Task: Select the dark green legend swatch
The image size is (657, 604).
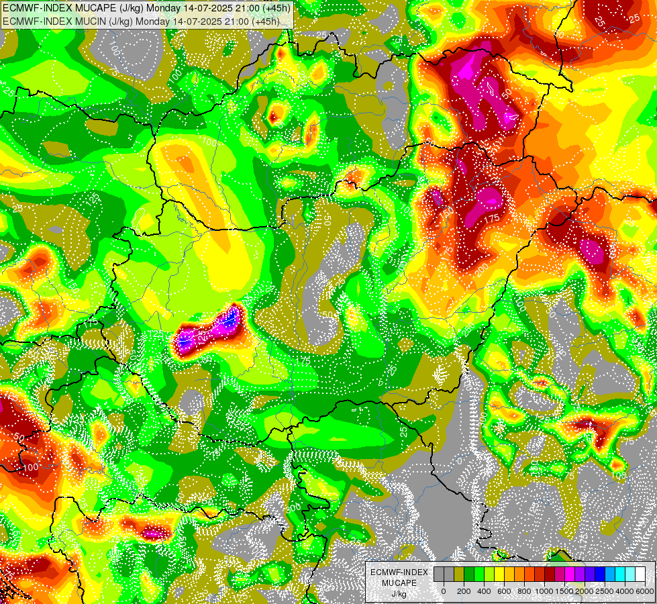Action: click(469, 574)
